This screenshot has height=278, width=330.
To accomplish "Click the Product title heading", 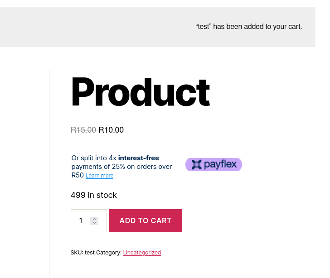I will pos(141,91).
